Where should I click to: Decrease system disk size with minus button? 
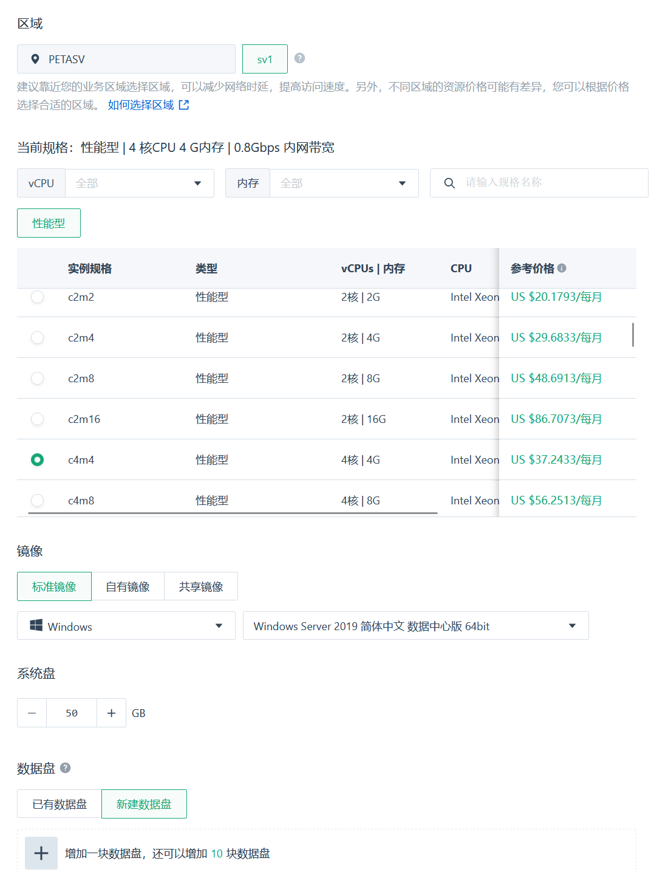[32, 713]
